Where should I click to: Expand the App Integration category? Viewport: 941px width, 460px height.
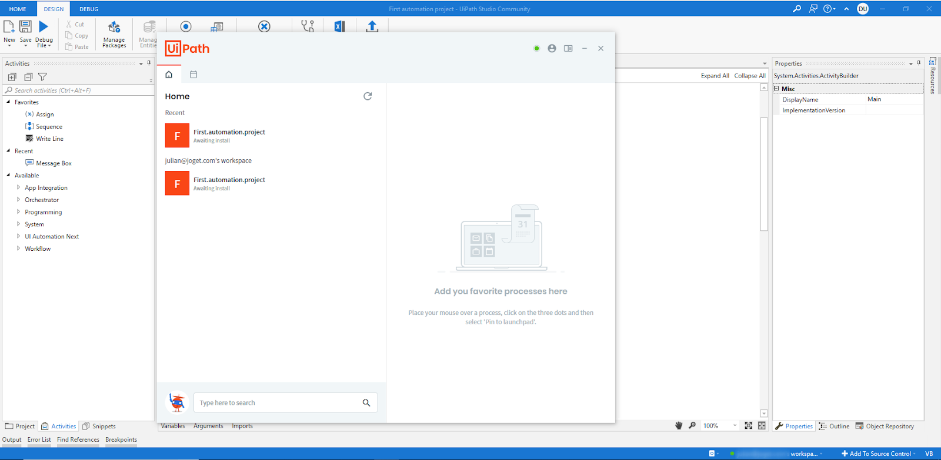point(18,187)
